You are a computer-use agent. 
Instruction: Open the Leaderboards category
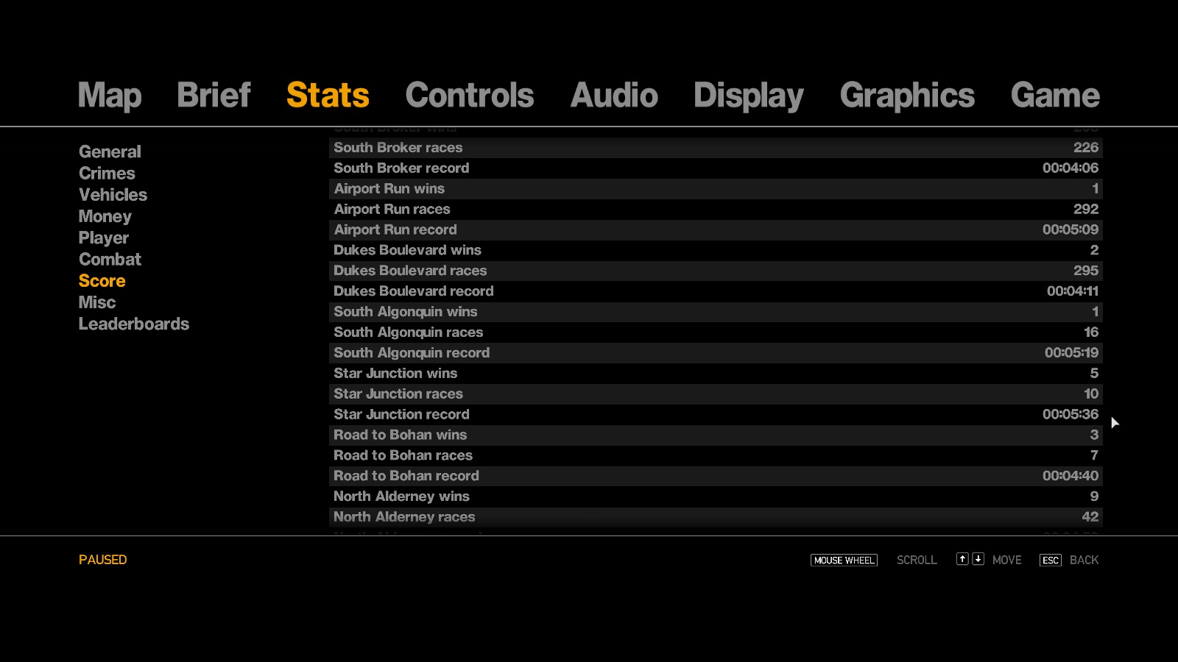[x=133, y=324]
